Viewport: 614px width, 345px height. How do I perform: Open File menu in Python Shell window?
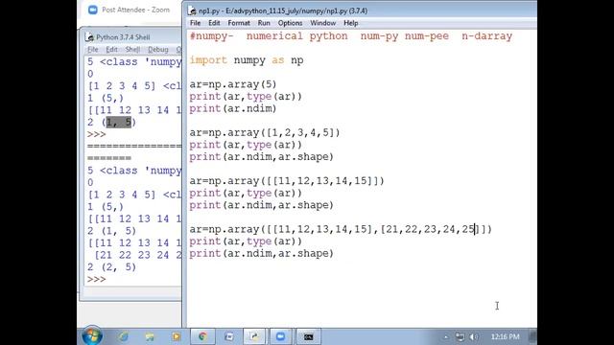[93, 49]
